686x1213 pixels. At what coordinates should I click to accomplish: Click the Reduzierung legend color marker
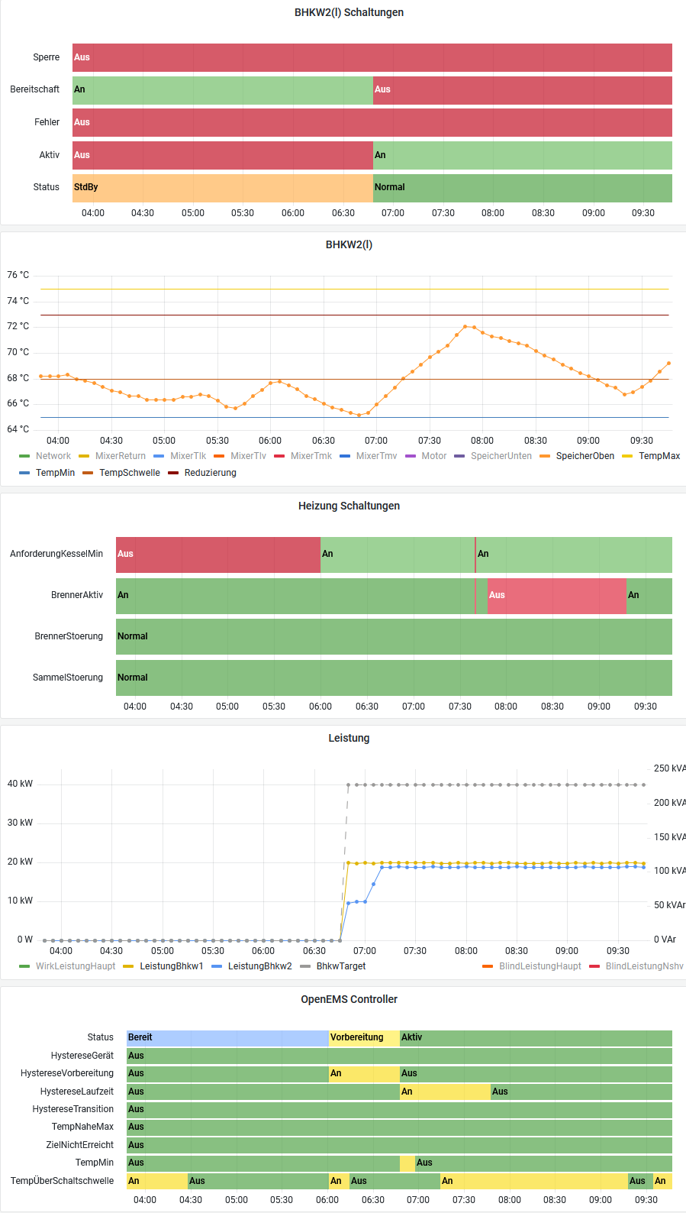(x=173, y=473)
